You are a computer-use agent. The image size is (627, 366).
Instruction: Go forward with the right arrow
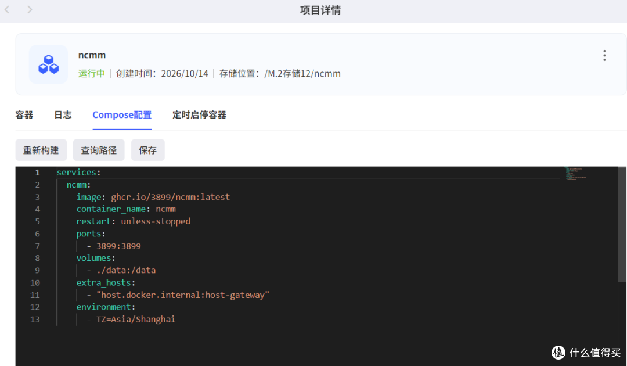30,10
